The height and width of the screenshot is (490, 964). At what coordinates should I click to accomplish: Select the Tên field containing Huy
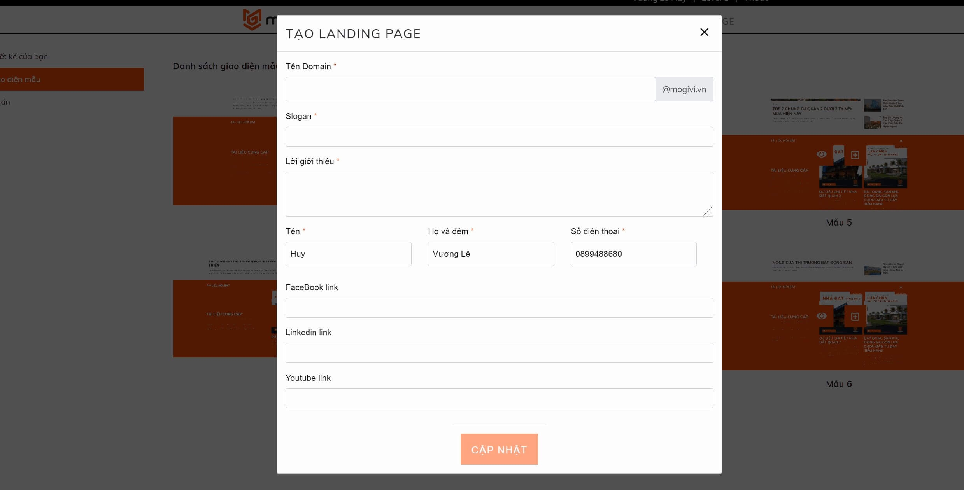[348, 254]
